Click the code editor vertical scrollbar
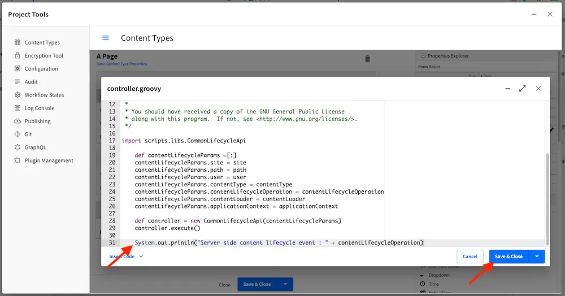 point(547,199)
